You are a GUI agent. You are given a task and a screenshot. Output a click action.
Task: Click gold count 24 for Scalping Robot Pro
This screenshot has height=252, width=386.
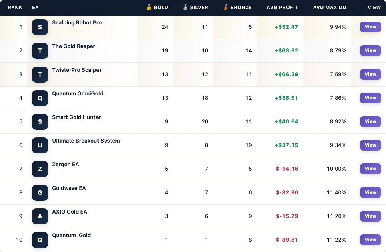[165, 27]
